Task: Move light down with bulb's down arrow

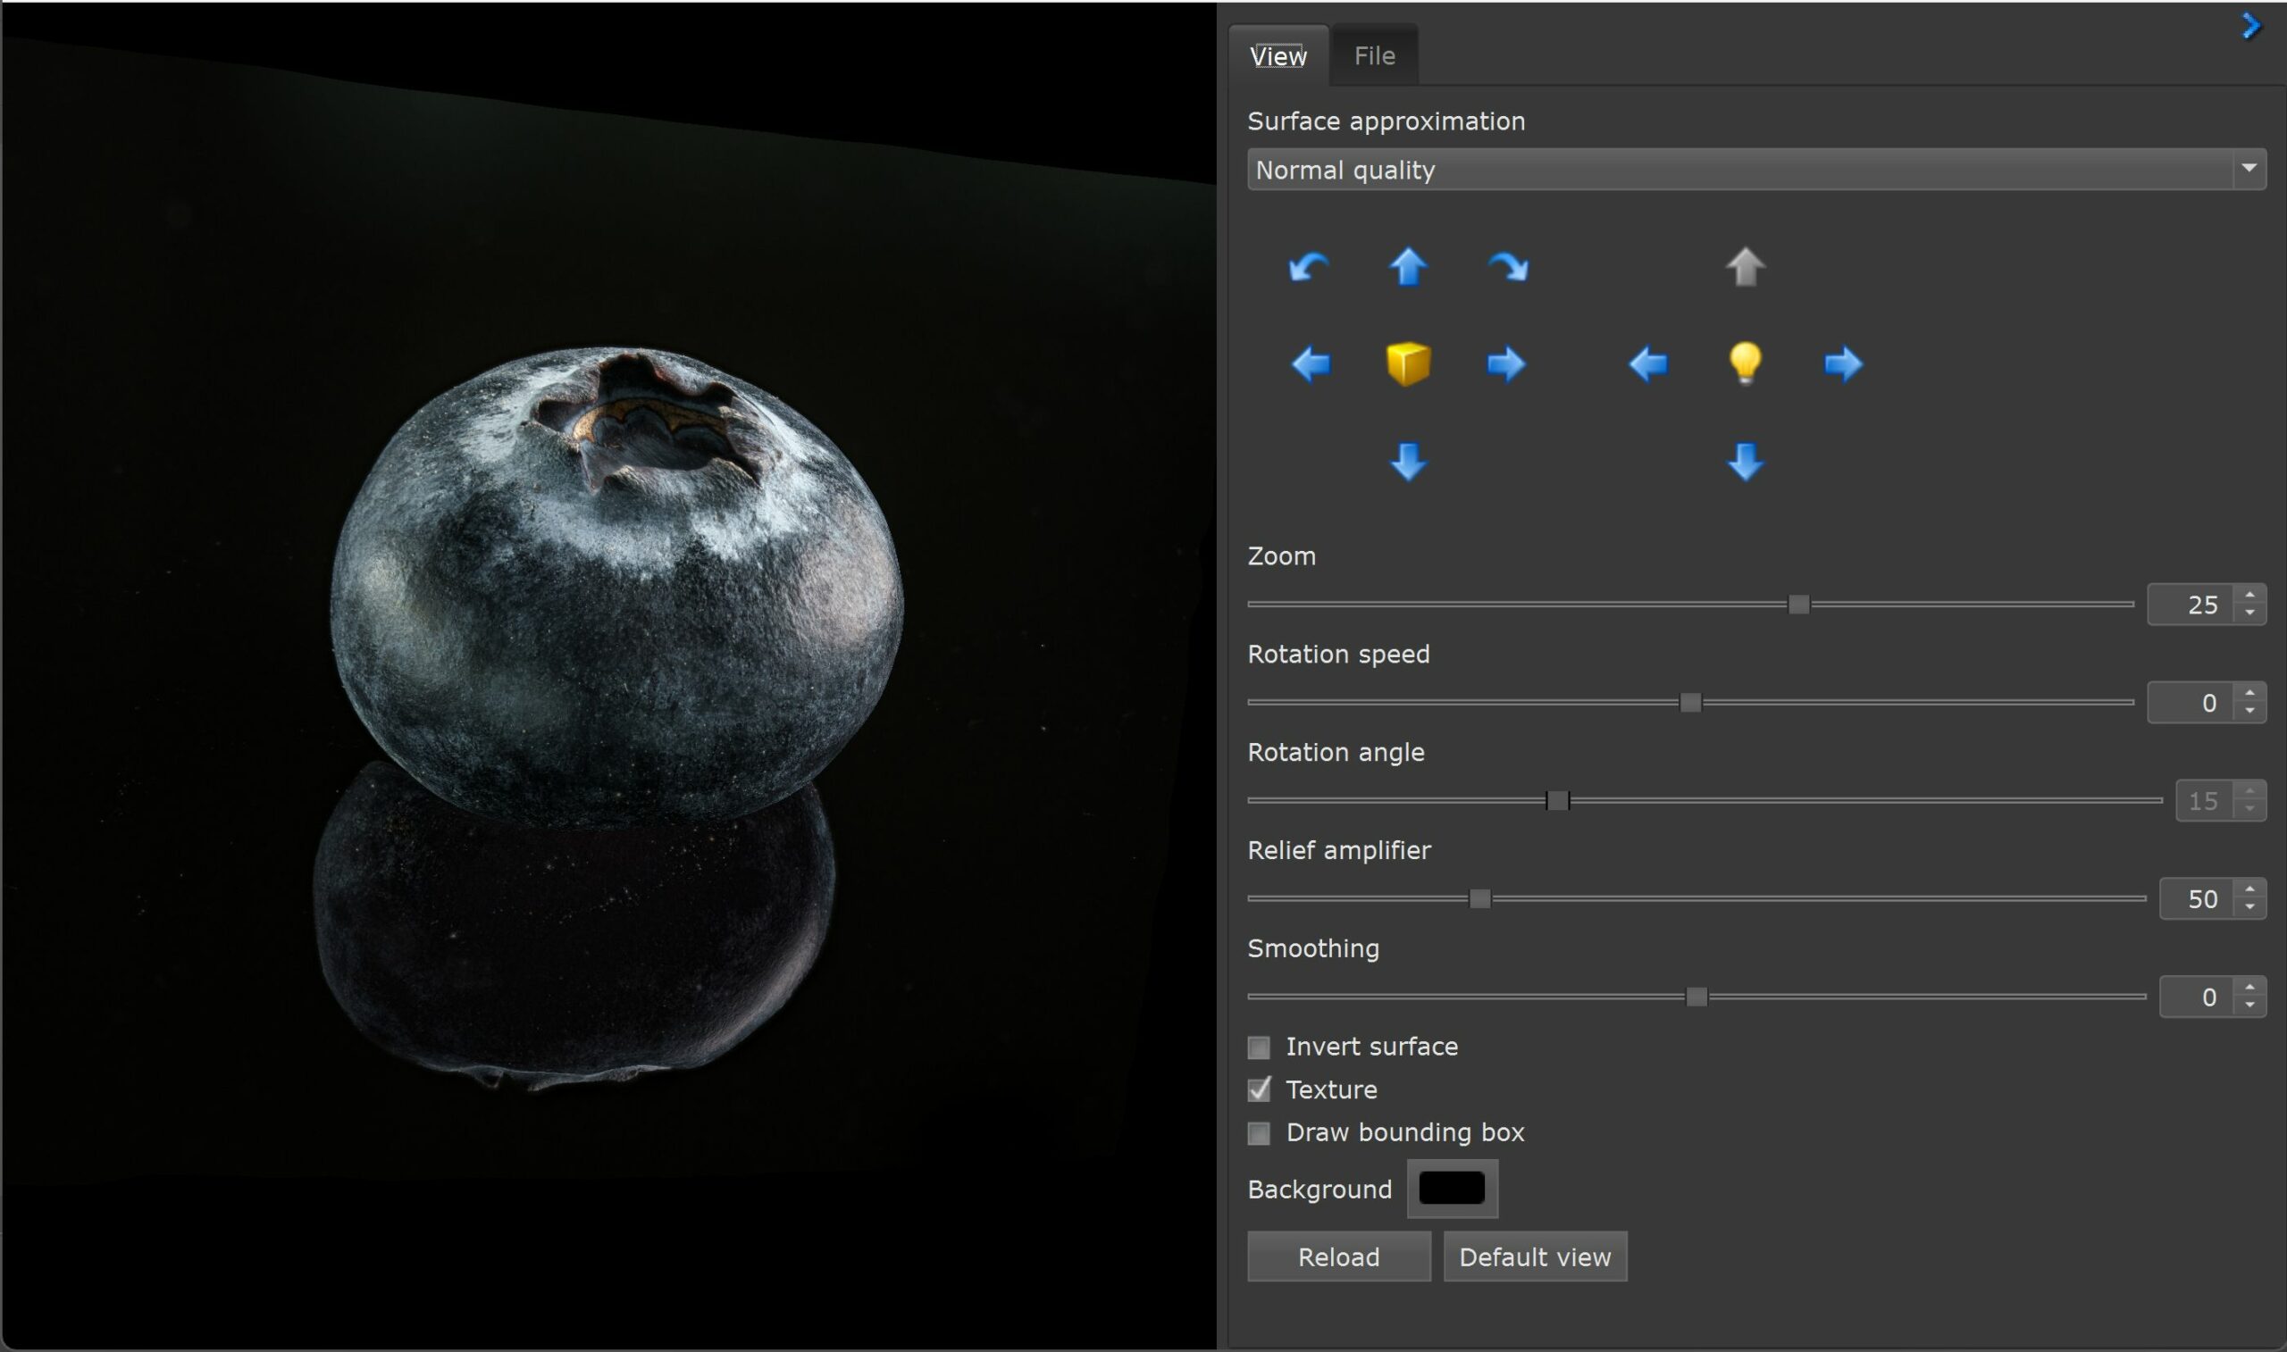Action: click(x=1745, y=462)
